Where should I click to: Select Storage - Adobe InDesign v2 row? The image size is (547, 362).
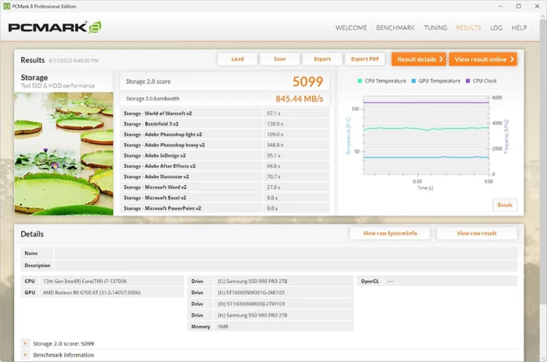225,155
